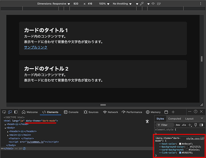206x158 pixels.
Task: Click the ellipsis before closing html tag
Action: 2,149
